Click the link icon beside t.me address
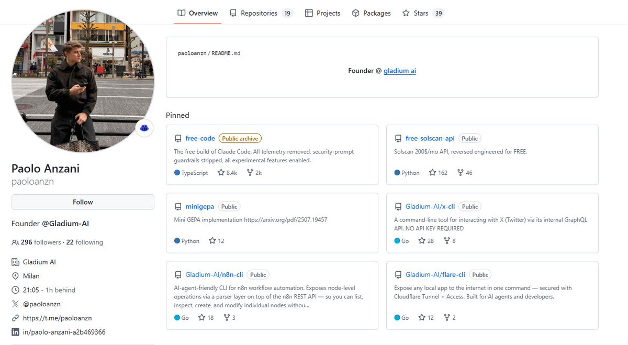The width and height of the screenshot is (628, 345). (15, 318)
